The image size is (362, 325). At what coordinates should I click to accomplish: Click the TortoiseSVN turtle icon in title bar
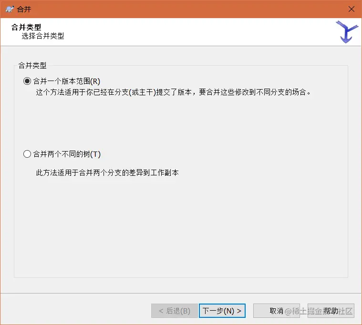[10, 9]
